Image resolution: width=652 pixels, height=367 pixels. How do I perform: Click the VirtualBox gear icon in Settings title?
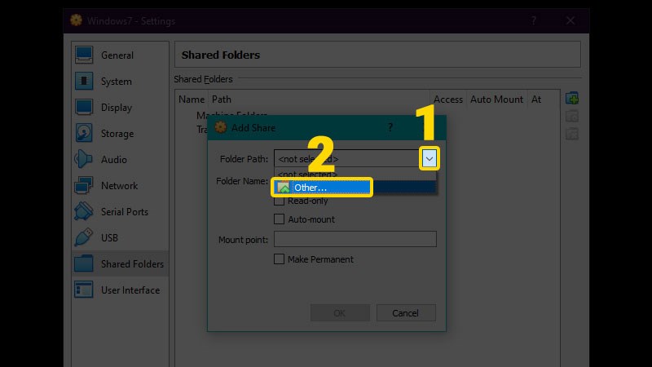tap(76, 20)
